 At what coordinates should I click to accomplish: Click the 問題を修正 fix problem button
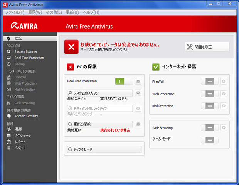click(207, 47)
